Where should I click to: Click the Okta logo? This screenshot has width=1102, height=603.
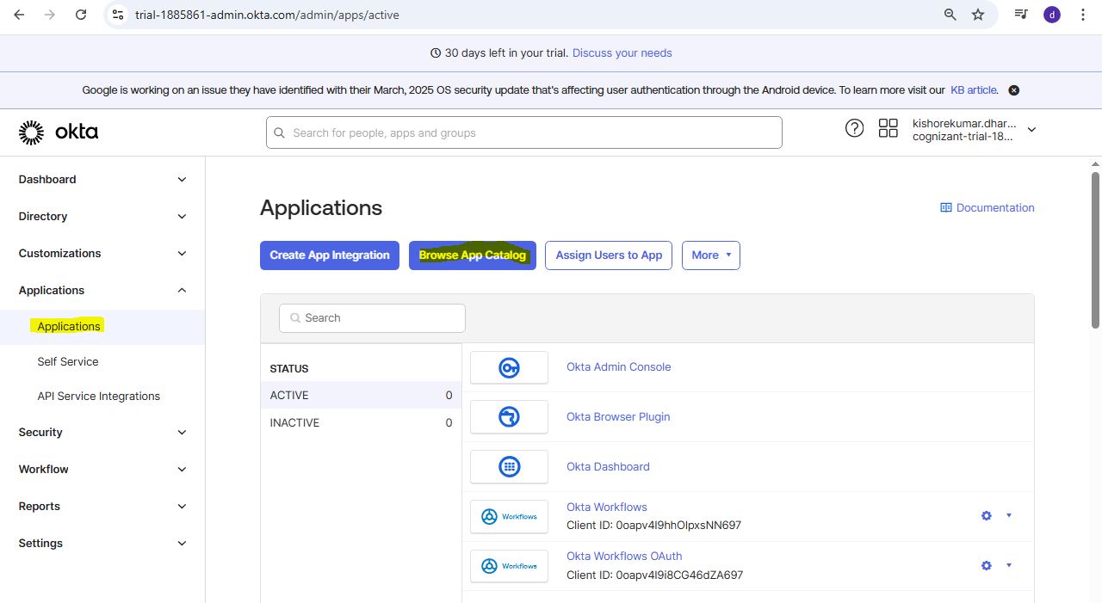[59, 132]
